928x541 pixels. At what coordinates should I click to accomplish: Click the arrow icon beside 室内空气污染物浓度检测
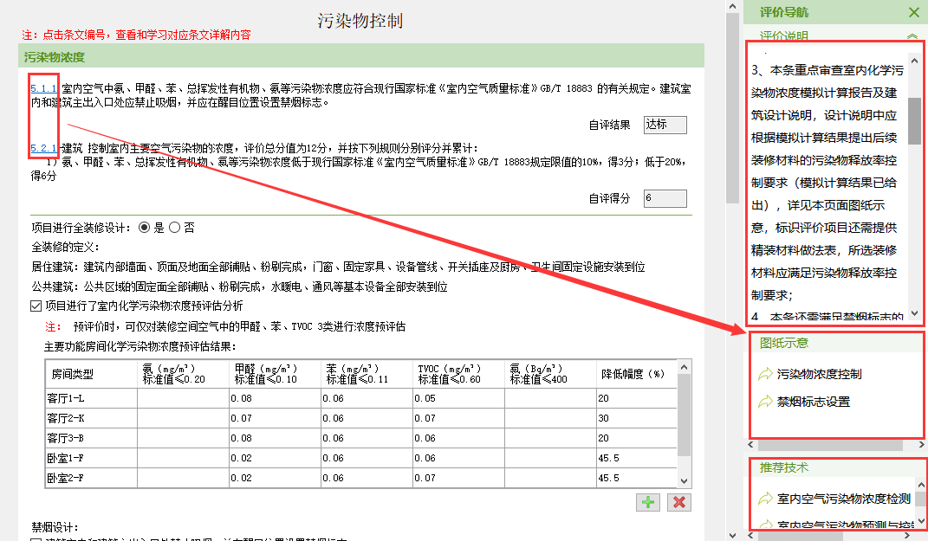765,499
